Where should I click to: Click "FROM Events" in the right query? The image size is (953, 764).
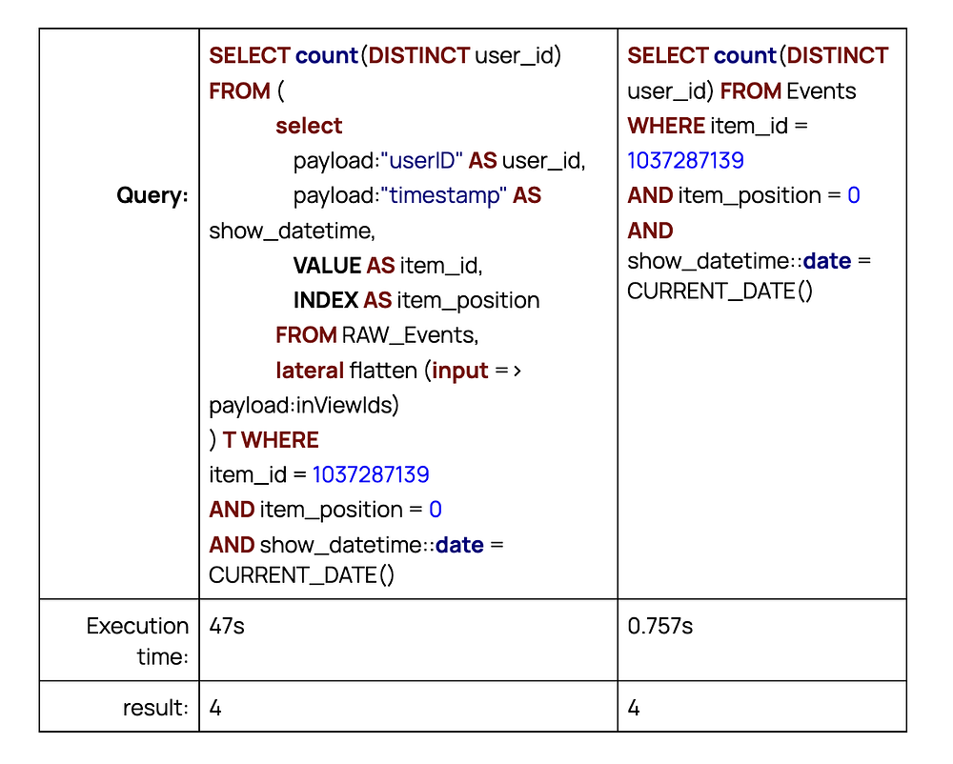(788, 90)
